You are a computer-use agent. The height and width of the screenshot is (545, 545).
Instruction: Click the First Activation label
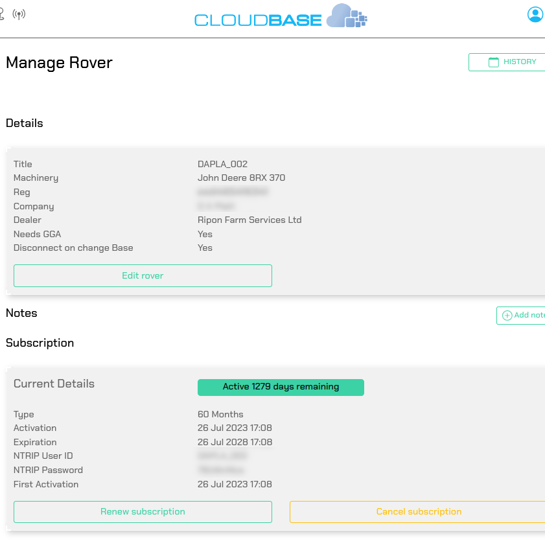pos(46,484)
